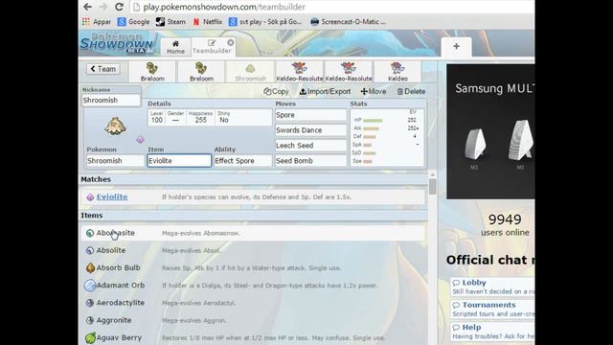The height and width of the screenshot is (345, 613).
Task: Click the browser address bar
Action: (x=332, y=7)
